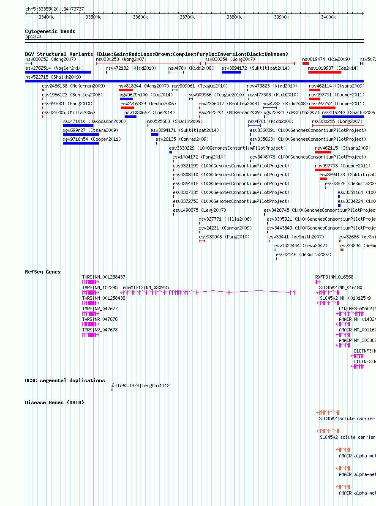Screen dimensions: 376x506
Task: Open the DGV Structural Variants track heading
Action: pos(156,54)
